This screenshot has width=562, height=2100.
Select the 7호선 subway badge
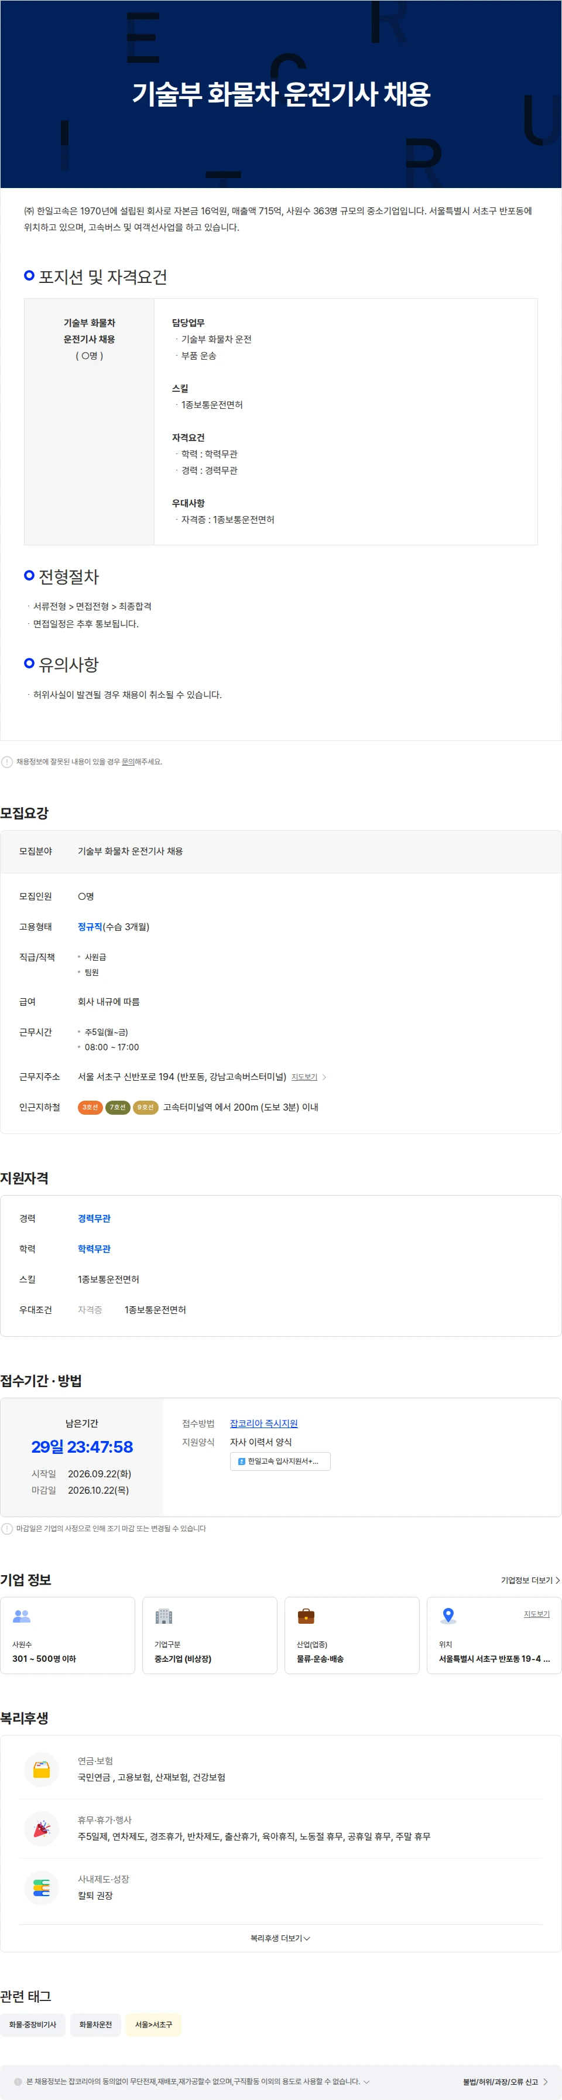(118, 1107)
